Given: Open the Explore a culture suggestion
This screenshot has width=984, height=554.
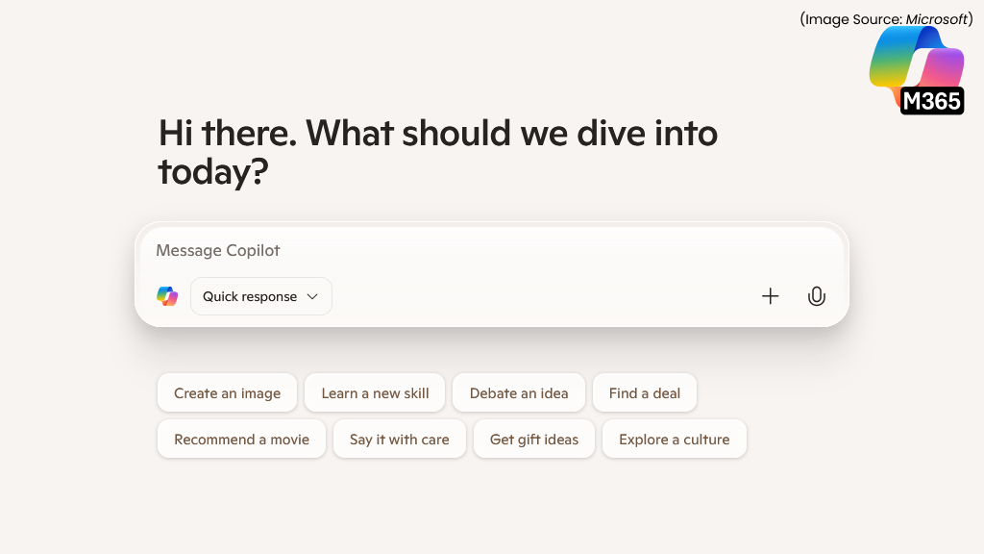Looking at the screenshot, I should pos(674,439).
